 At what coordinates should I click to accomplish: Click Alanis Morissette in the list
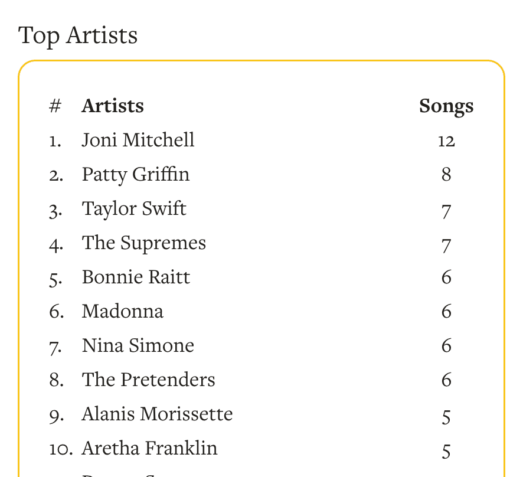(x=157, y=414)
